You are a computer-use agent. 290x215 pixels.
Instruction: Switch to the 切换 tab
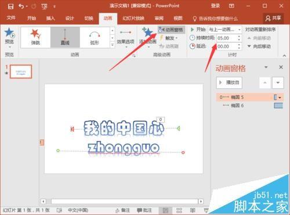pos(89,19)
